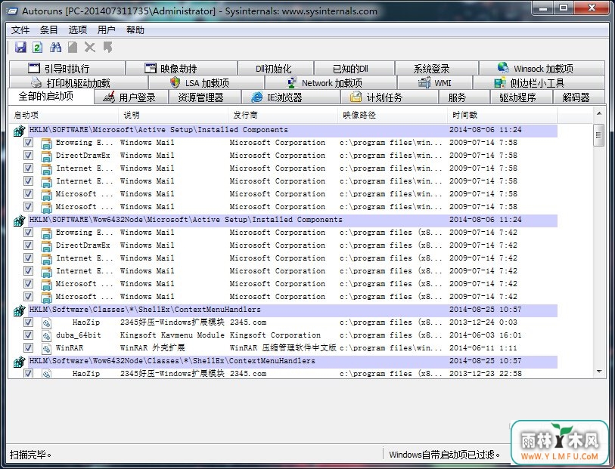The height and width of the screenshot is (469, 615).
Task: Select the Kingsoft Kavmenu Module description text
Action: click(x=172, y=335)
